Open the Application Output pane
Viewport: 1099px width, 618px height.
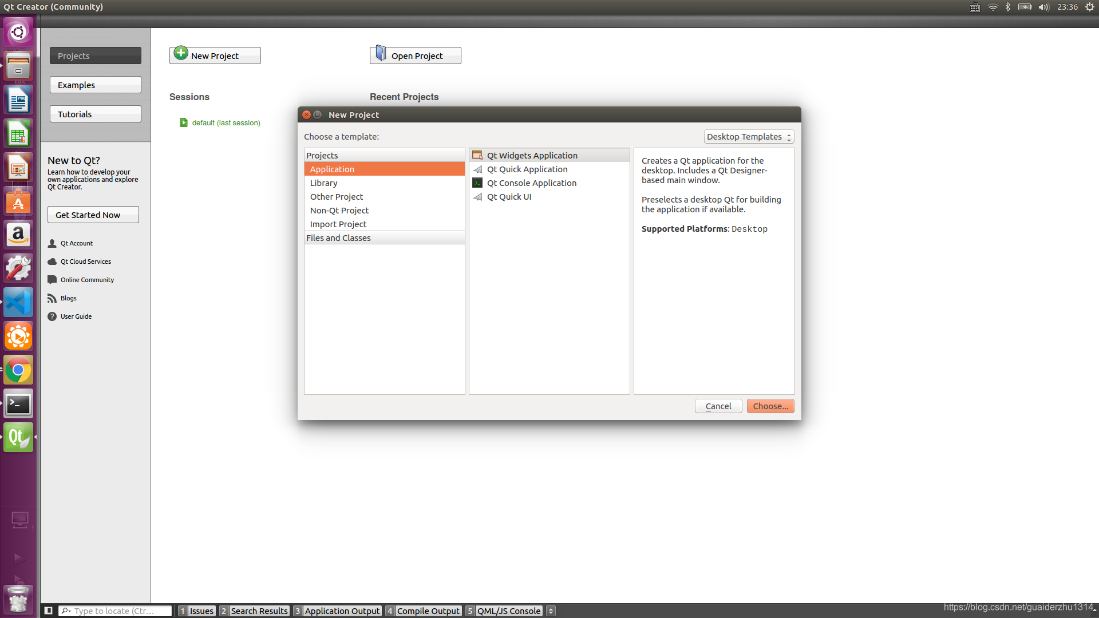click(x=337, y=611)
